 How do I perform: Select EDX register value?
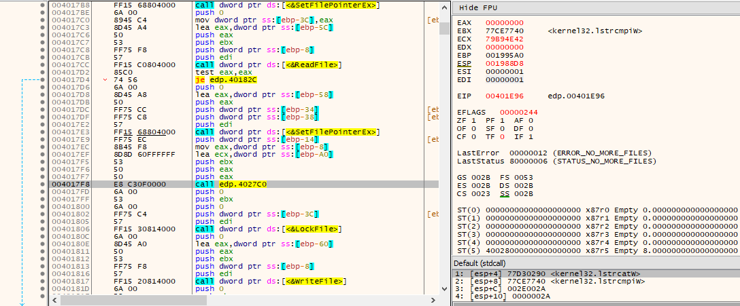tap(504, 47)
